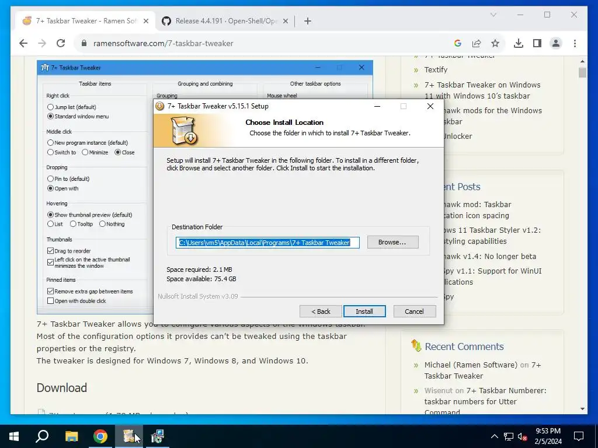Screen dimensions: 598x448
Task: Click the Download section heading
Action: tap(62, 387)
